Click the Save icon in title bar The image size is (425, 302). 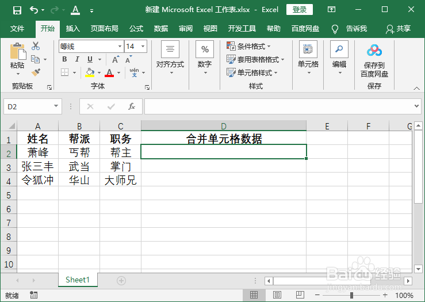pyautogui.click(x=17, y=10)
